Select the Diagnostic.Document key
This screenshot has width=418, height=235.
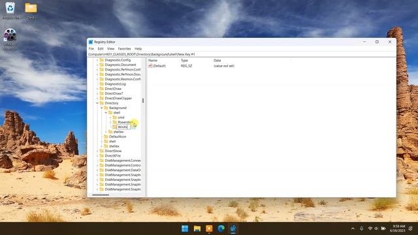tap(120, 65)
